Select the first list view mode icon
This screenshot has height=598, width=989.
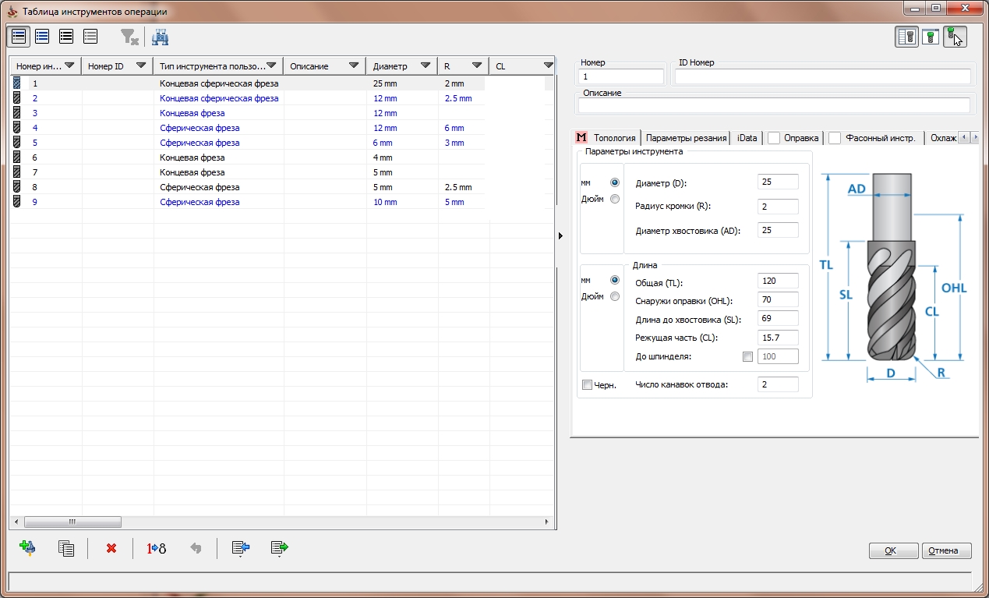pyautogui.click(x=19, y=37)
